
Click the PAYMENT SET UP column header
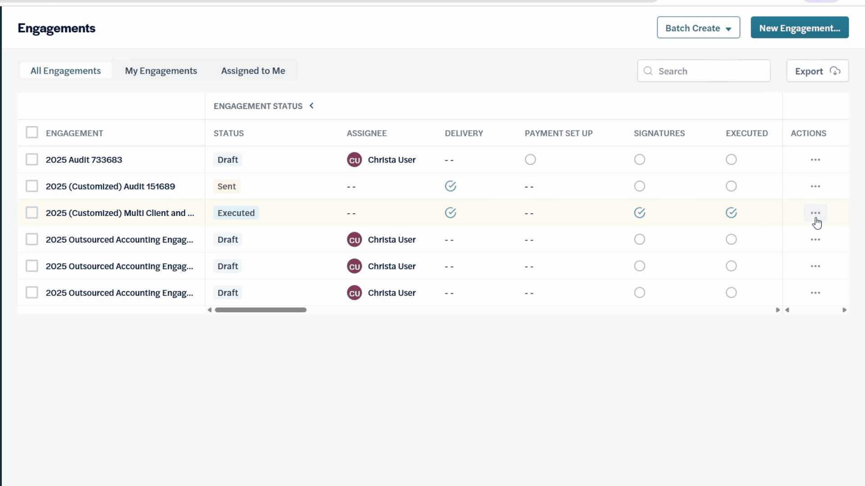559,133
